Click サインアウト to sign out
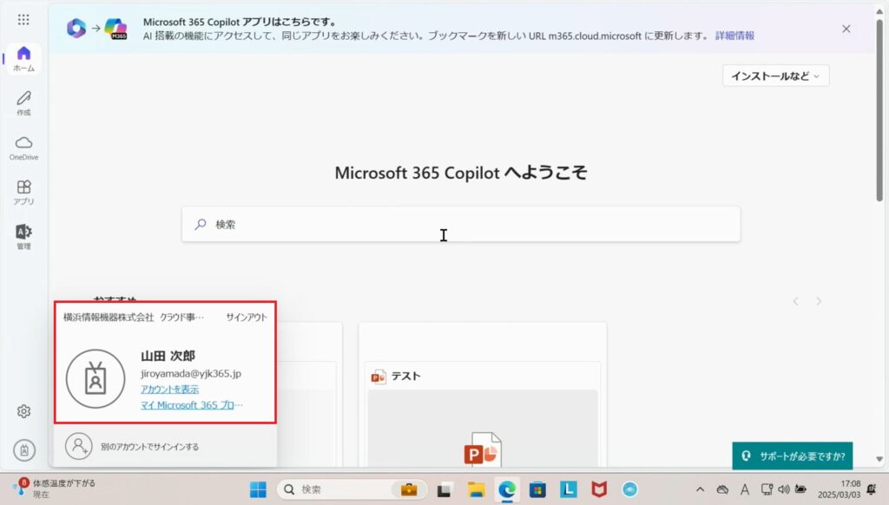This screenshot has width=889, height=505. pos(247,318)
